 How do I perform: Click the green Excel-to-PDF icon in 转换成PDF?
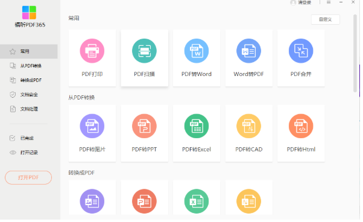click(x=197, y=201)
